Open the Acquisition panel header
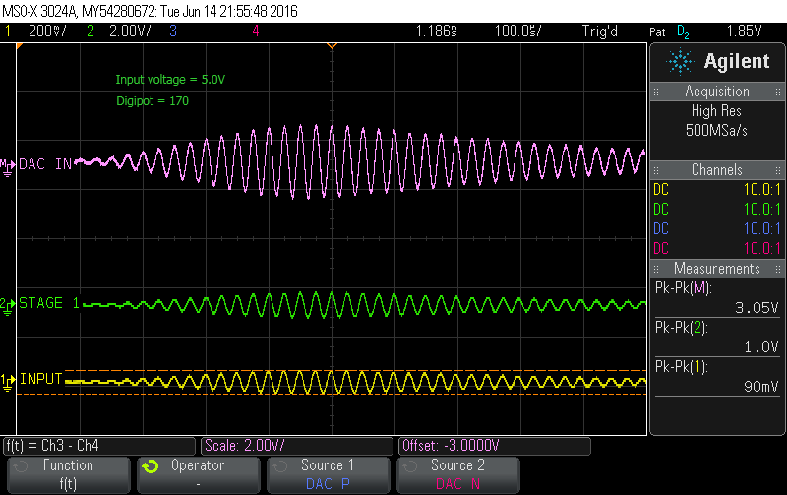The image size is (787, 495). pos(718,92)
